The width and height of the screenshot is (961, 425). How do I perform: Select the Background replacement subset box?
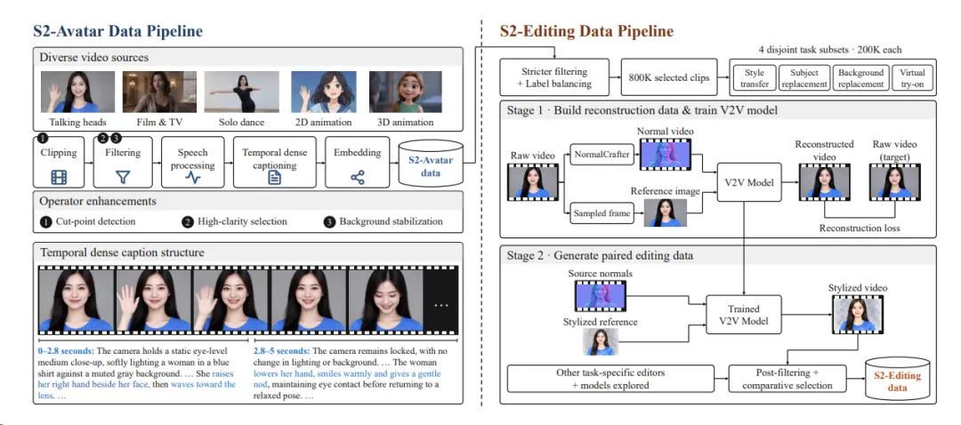pyautogui.click(x=861, y=77)
